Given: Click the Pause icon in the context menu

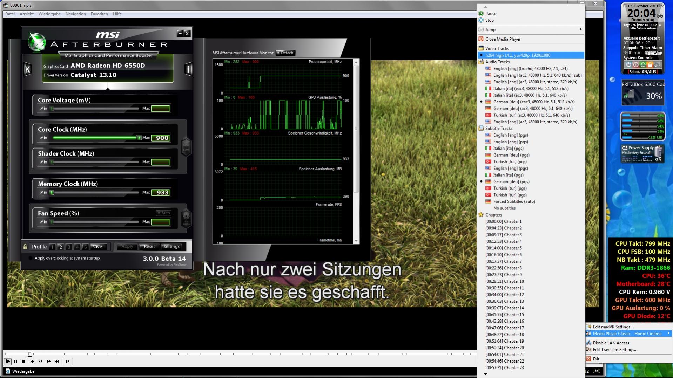Looking at the screenshot, I should pyautogui.click(x=481, y=13).
